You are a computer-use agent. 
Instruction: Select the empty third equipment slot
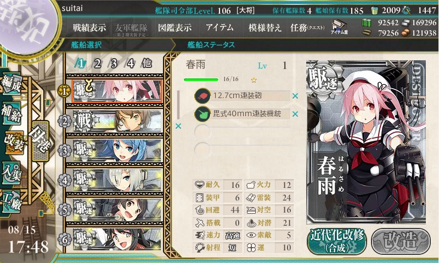243,131
